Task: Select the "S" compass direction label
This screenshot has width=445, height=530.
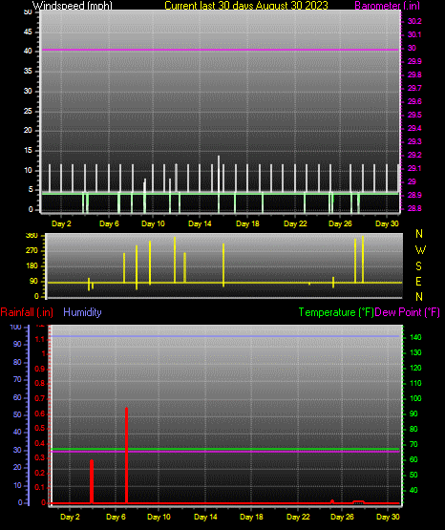Action: tap(418, 266)
